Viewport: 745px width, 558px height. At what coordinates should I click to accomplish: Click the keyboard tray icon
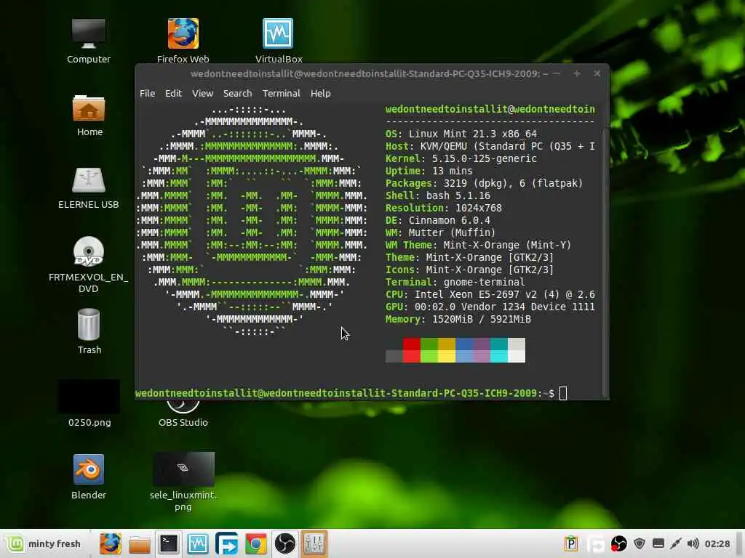tap(658, 543)
